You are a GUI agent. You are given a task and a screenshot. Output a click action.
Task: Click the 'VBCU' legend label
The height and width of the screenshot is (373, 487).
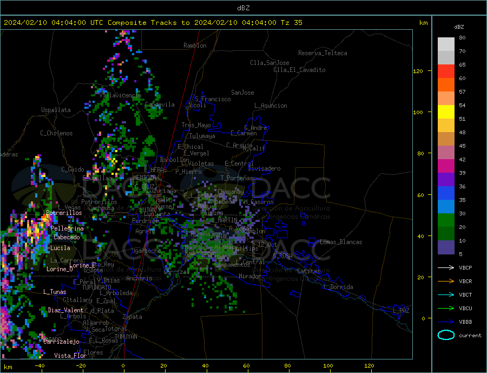pos(465,309)
